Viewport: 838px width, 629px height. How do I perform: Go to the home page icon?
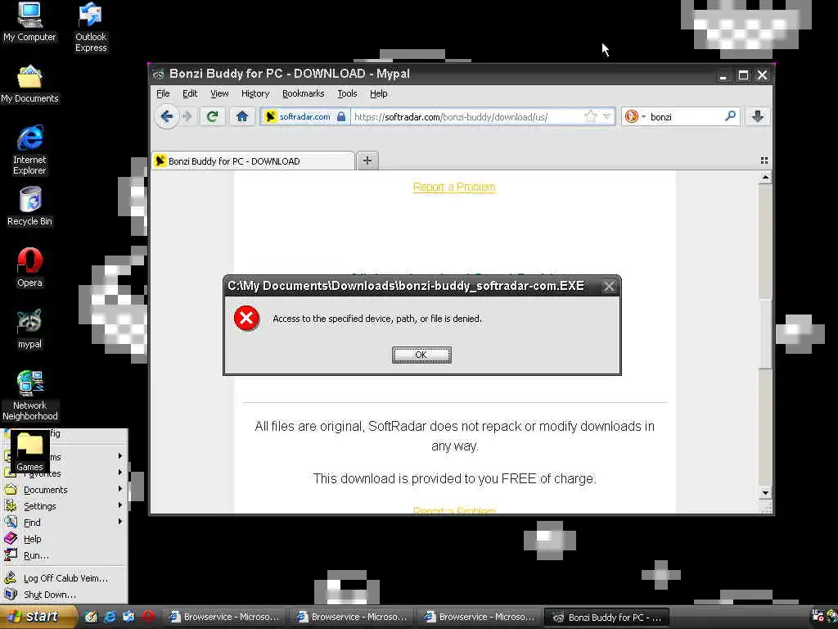point(242,116)
